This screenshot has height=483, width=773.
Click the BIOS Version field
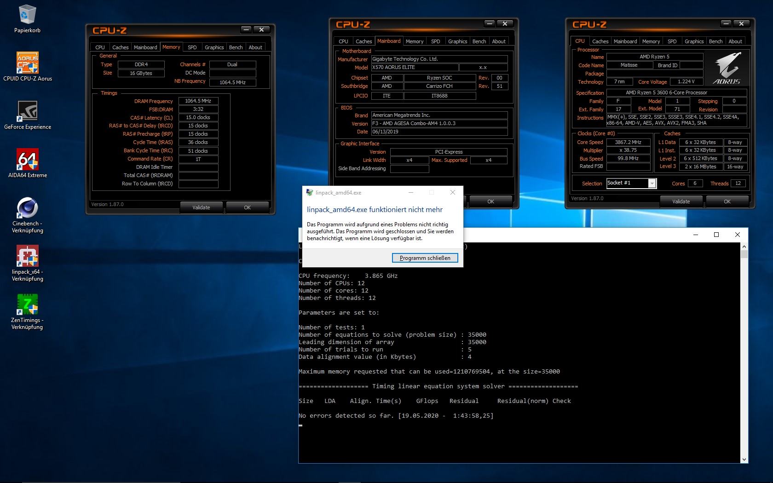[x=439, y=123]
